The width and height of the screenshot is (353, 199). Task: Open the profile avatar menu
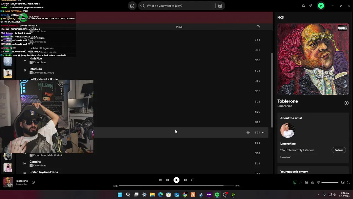[x=321, y=6]
